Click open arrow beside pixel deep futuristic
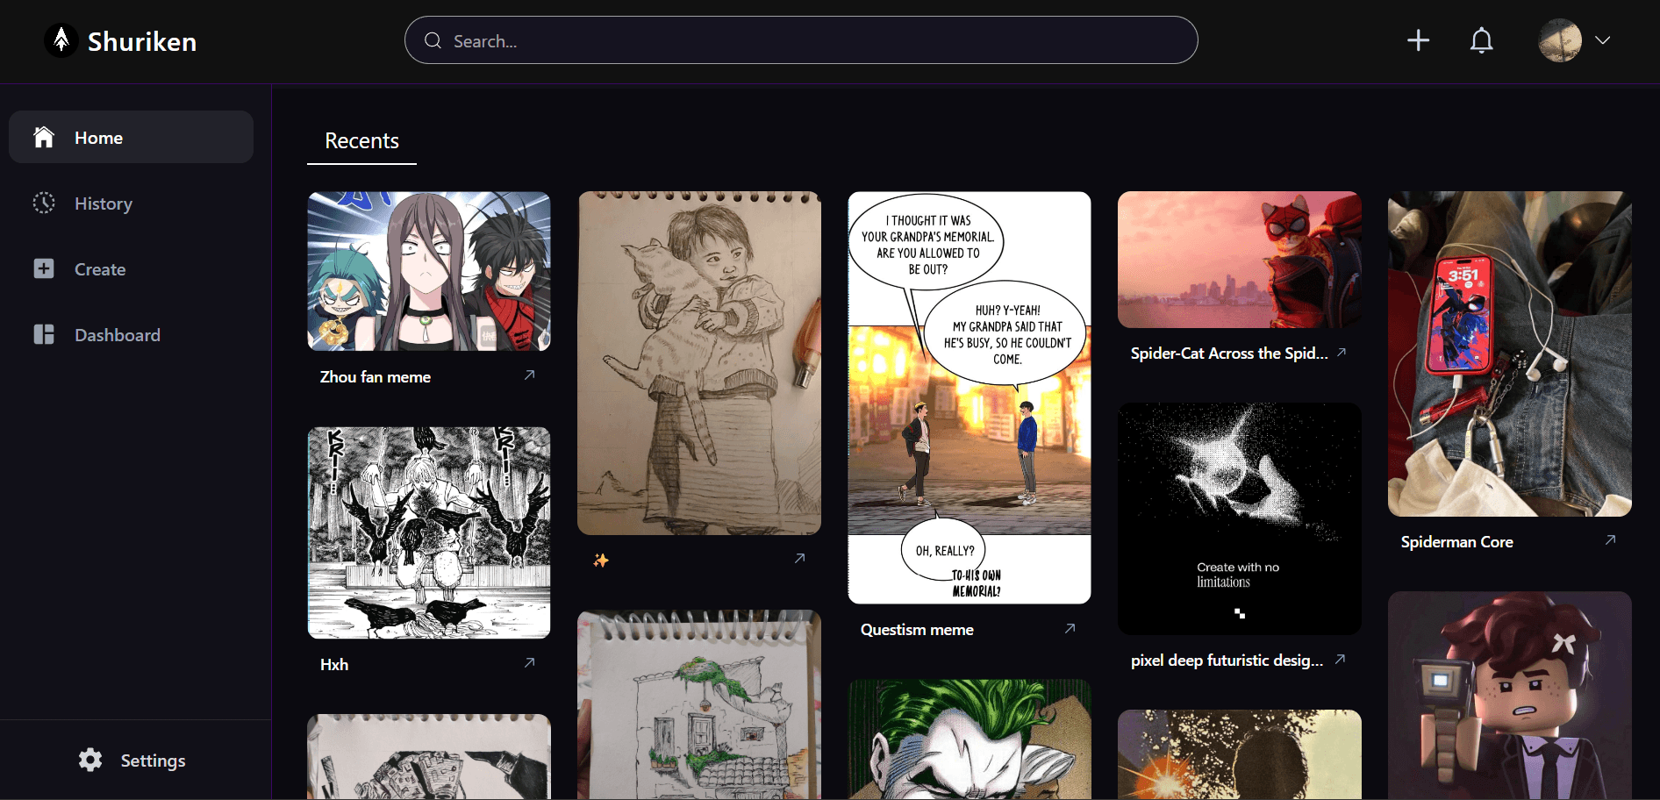The width and height of the screenshot is (1660, 800). click(x=1340, y=660)
